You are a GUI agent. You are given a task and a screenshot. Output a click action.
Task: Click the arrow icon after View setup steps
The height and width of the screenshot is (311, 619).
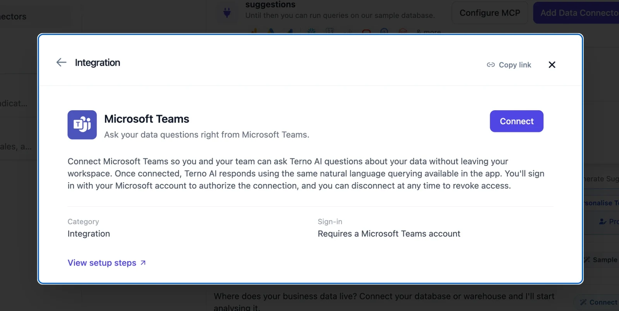tap(143, 263)
